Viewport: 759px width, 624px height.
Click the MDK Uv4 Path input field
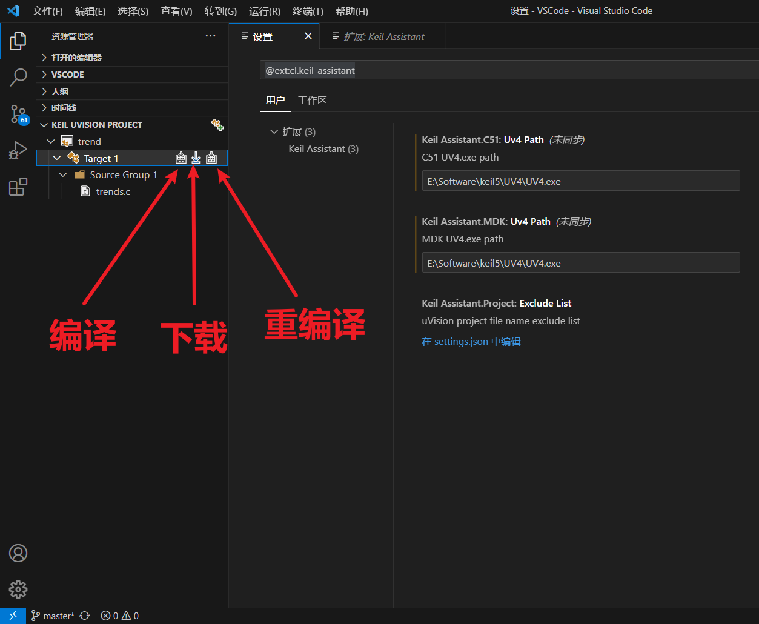(x=581, y=263)
